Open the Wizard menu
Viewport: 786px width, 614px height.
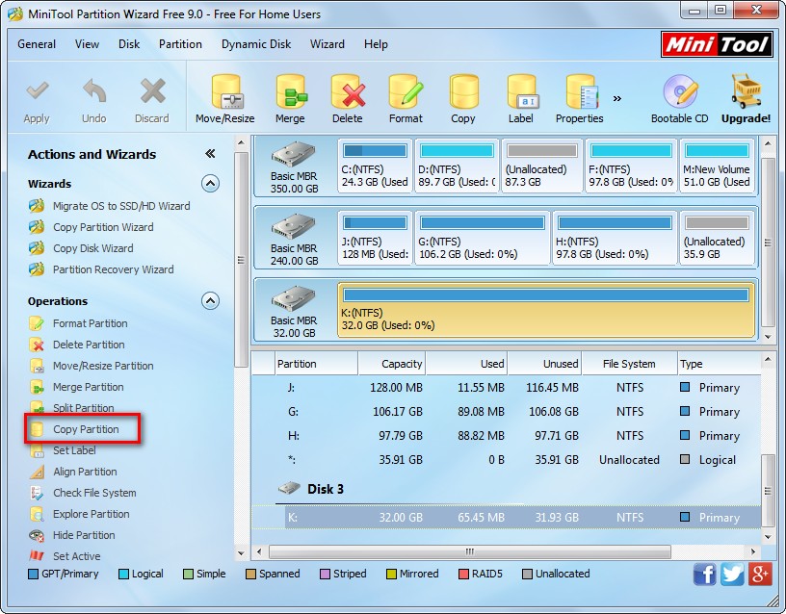(x=327, y=44)
